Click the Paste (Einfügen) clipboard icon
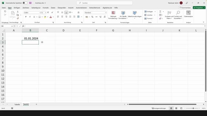Screen dimensions: 207x116 [x=13, y=13]
